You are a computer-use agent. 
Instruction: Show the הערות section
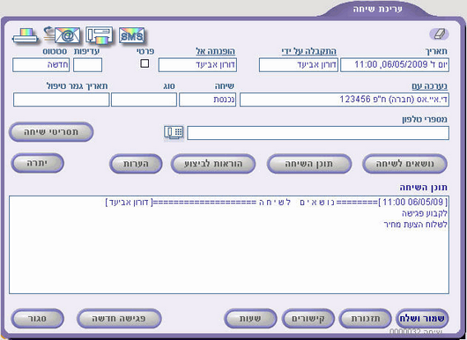136,164
